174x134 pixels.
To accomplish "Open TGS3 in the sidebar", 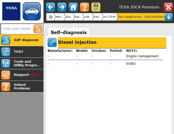I will click(22, 52).
